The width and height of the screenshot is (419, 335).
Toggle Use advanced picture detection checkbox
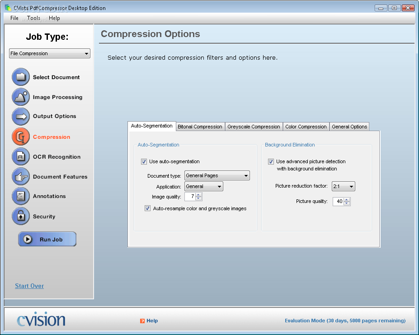[x=271, y=161]
